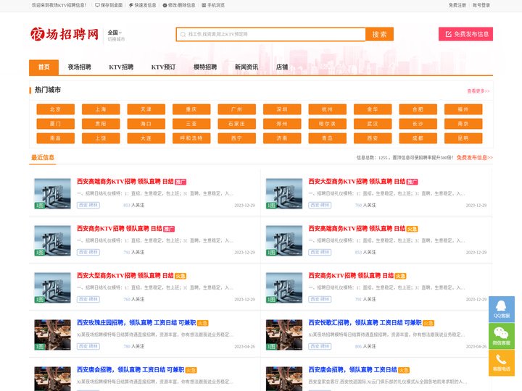Screen dimensions: 522x391
Task: Click the 免费注册 link
Action: pyautogui.click(x=457, y=5)
